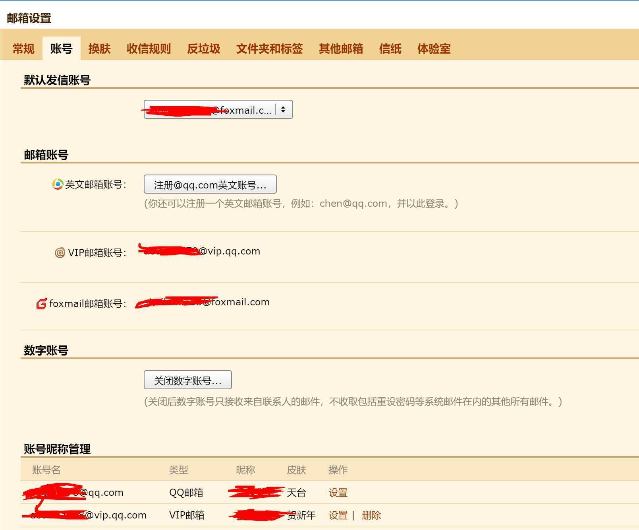Switch to the 常规 tab
Image resolution: width=639 pixels, height=530 pixels.
(23, 49)
